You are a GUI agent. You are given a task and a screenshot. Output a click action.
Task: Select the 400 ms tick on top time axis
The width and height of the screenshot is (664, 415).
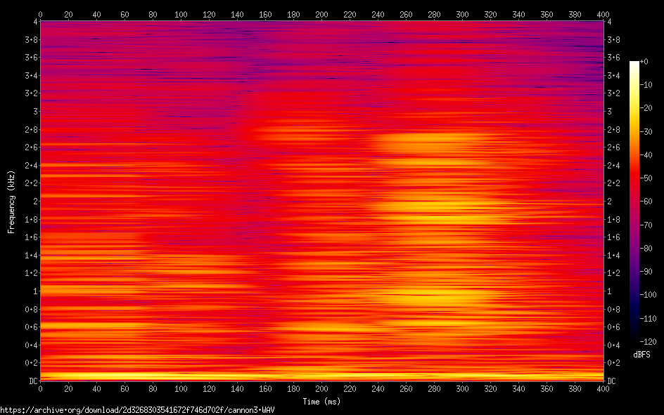coord(603,13)
